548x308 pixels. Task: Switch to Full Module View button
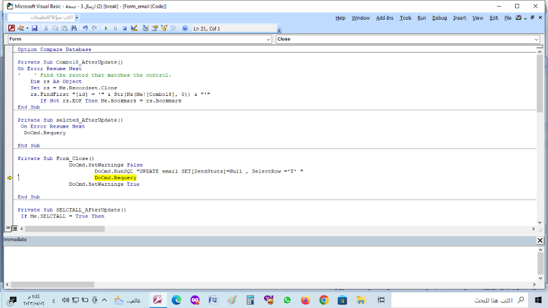pos(15,229)
